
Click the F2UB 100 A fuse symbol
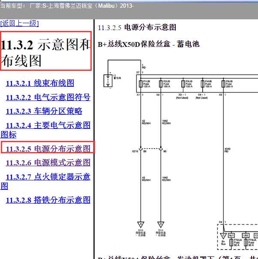coord(161,84)
